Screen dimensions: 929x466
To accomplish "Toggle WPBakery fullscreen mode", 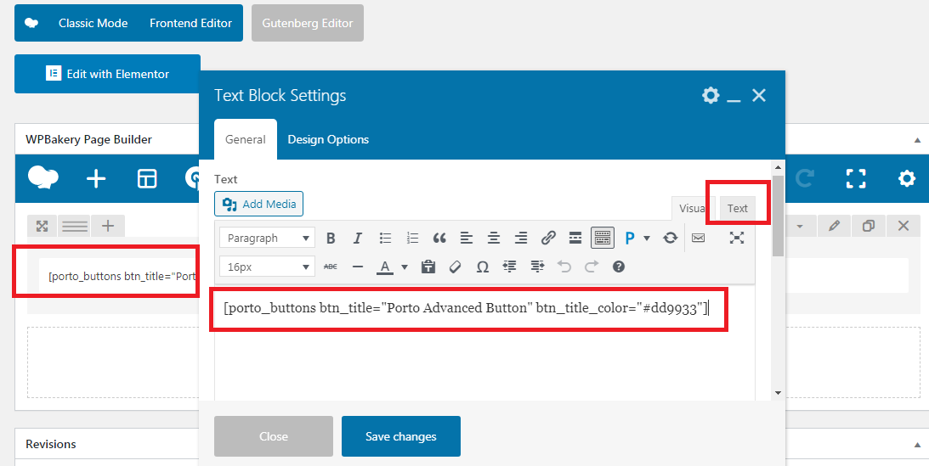I will click(856, 178).
